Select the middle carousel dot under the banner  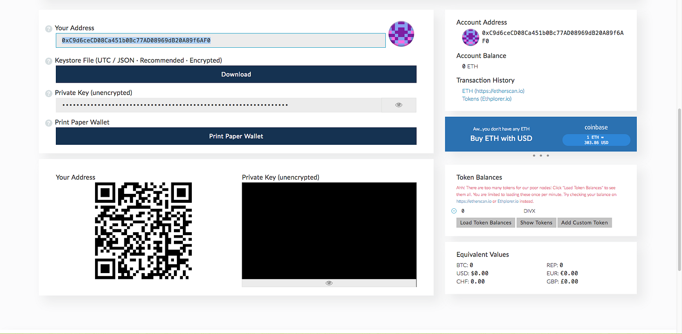[541, 155]
